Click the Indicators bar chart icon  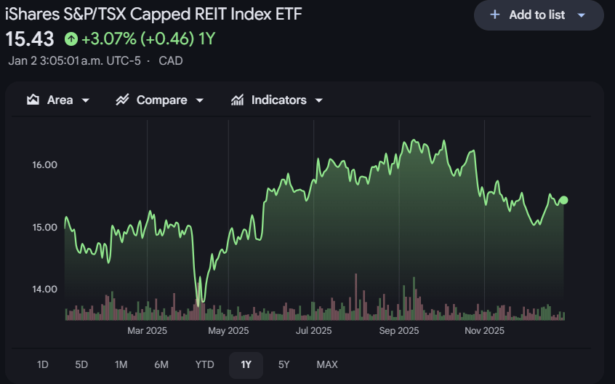(237, 100)
